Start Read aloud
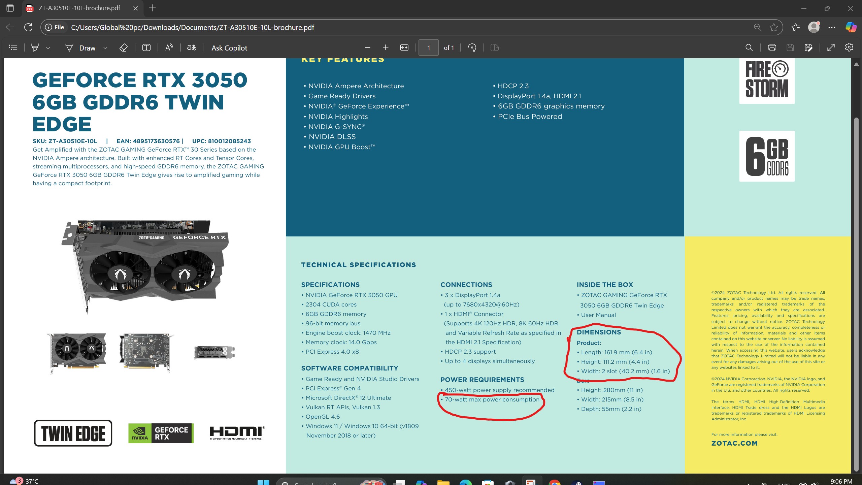 [169, 47]
